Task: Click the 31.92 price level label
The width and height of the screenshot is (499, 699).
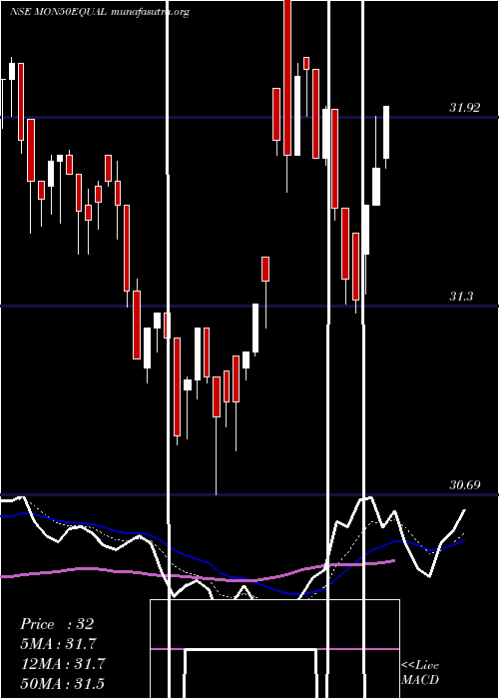Action: (465, 108)
